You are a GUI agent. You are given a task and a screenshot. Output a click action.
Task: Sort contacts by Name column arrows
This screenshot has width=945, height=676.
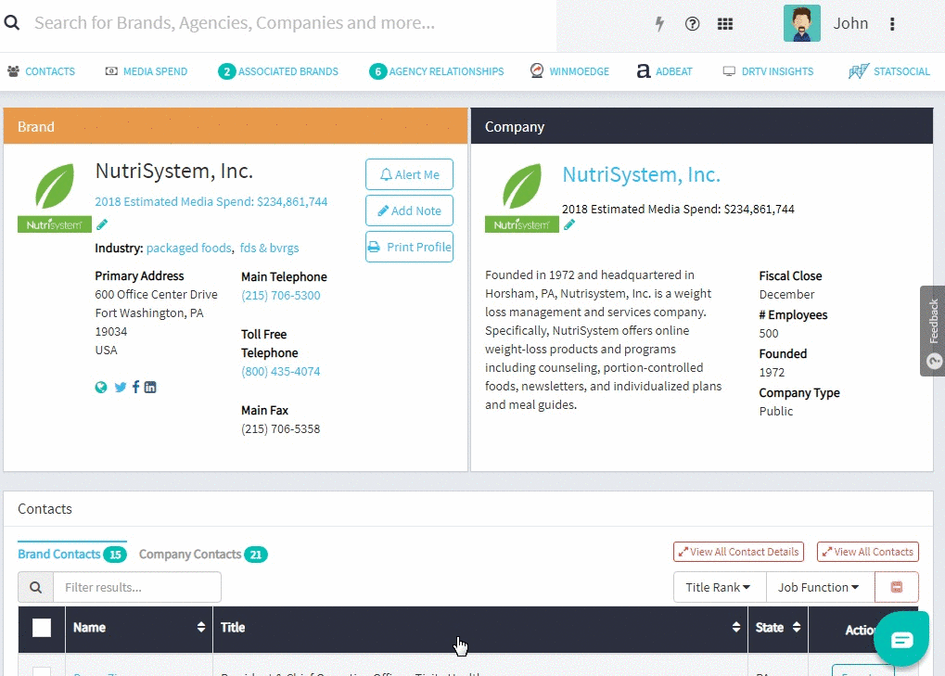click(200, 627)
